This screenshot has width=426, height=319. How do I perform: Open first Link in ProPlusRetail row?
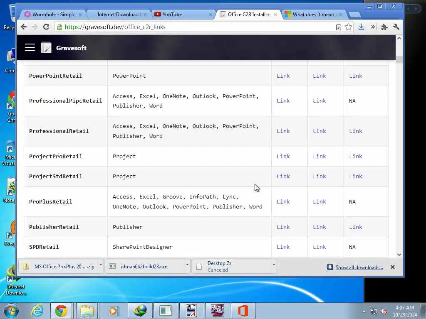click(283, 202)
